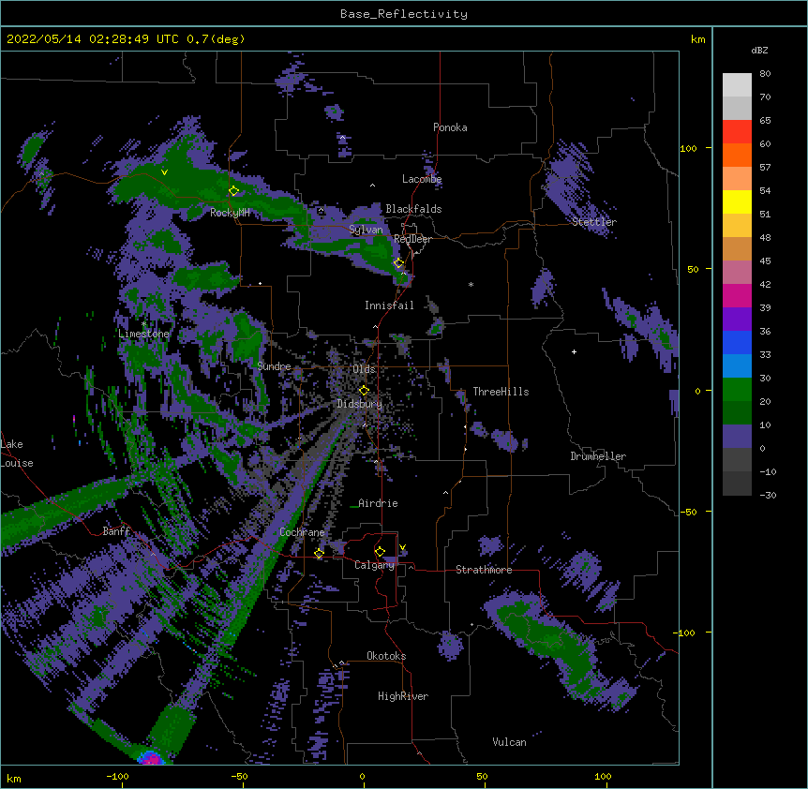808x789 pixels.
Task: Click the ThreeHills label
Action: coord(501,392)
